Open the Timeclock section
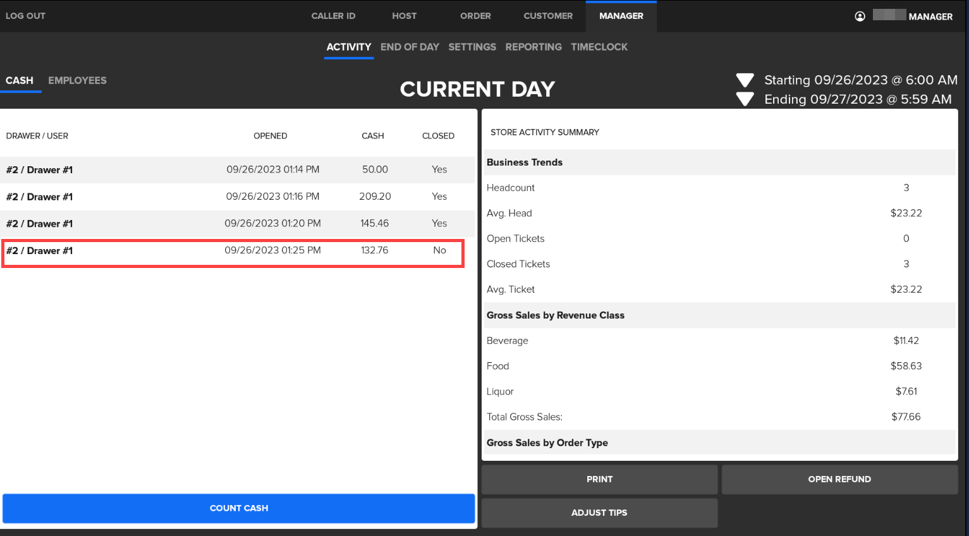Image resolution: width=969 pixels, height=536 pixels. [x=599, y=47]
